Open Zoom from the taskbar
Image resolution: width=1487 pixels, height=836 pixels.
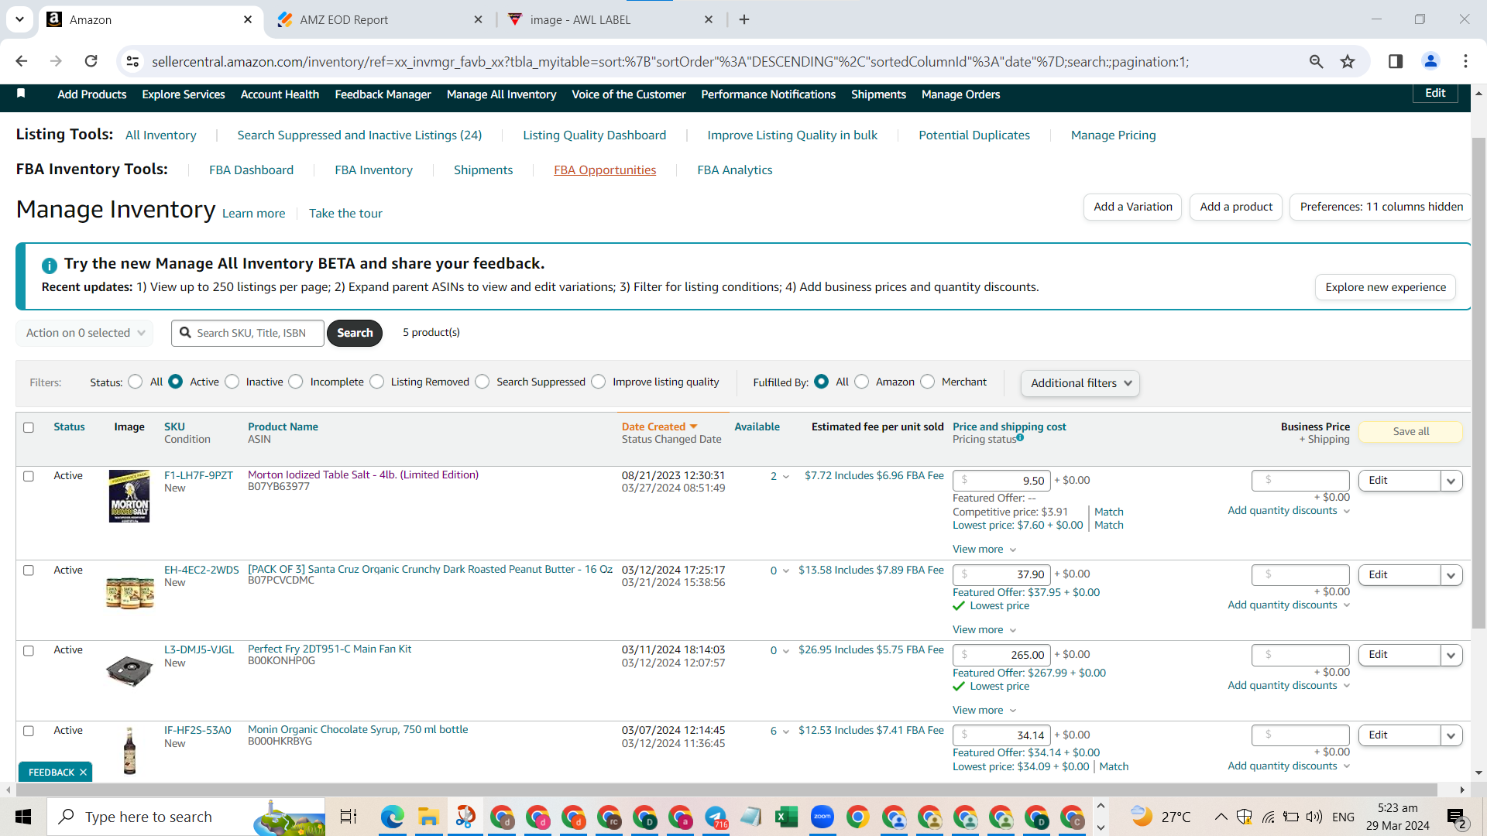[822, 817]
